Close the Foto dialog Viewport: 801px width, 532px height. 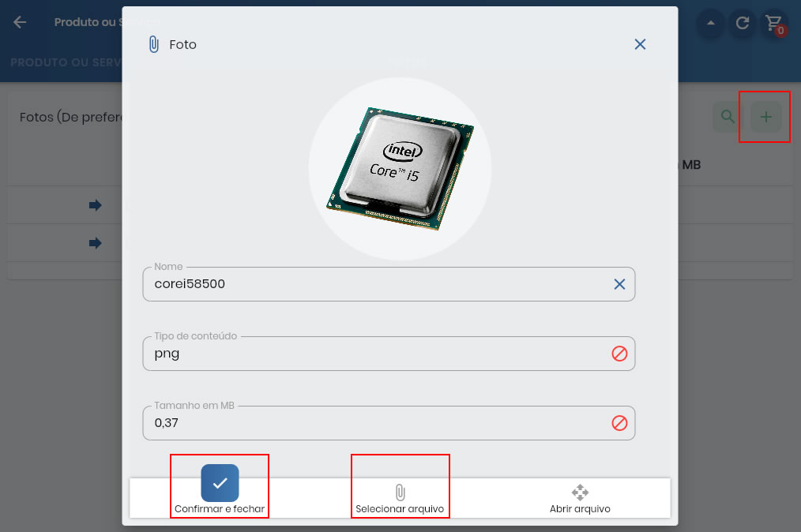point(640,44)
